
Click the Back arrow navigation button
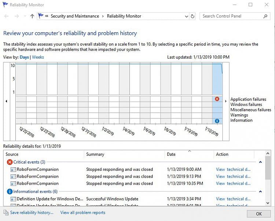6,16
